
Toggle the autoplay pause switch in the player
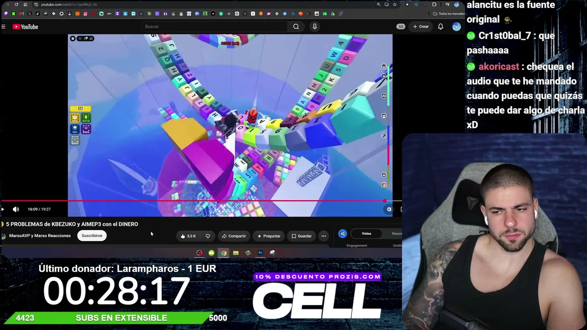[389, 209]
